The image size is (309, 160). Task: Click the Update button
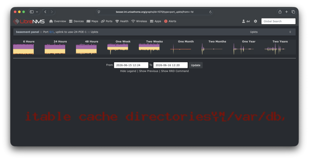(196, 65)
